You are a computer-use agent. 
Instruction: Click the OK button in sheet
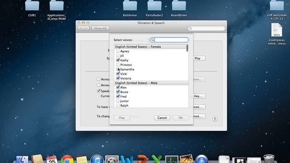point(181,118)
